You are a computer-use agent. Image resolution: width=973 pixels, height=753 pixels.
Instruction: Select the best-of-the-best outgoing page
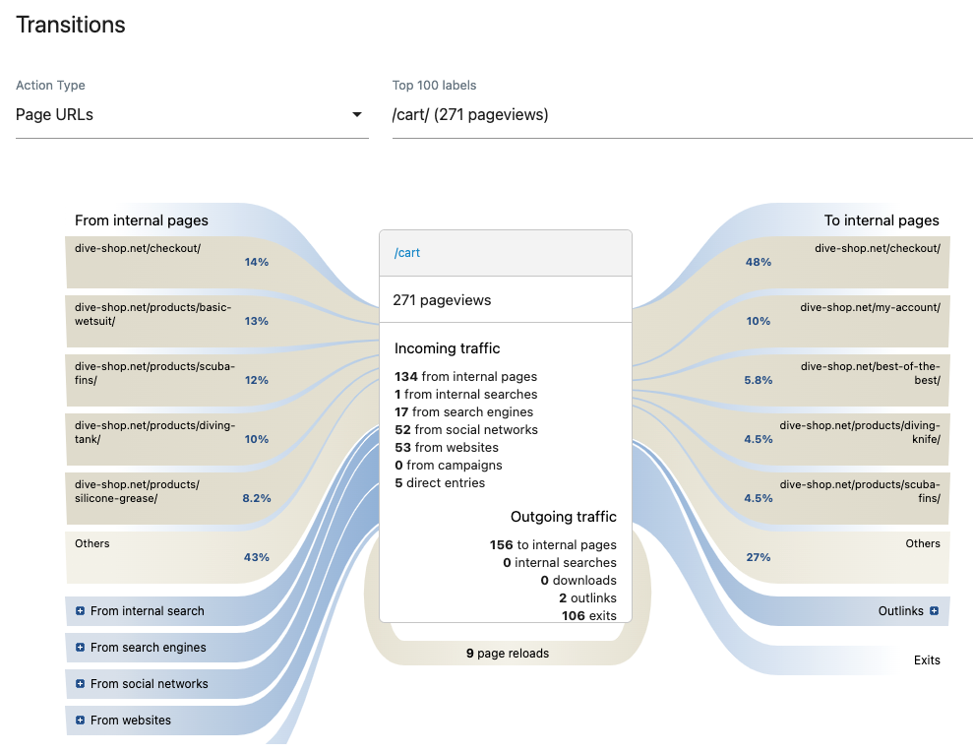[x=848, y=380]
